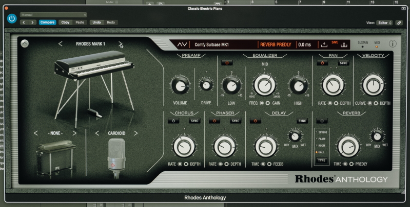Click the Delay dry/wet MIX knob
Image resolution: width=410 pixels, height=207 pixels.
coord(295,135)
